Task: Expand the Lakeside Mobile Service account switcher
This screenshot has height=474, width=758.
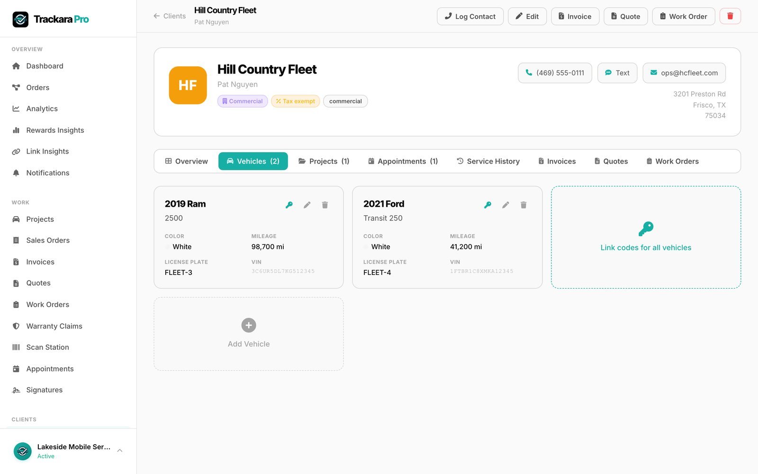Action: tap(68, 451)
